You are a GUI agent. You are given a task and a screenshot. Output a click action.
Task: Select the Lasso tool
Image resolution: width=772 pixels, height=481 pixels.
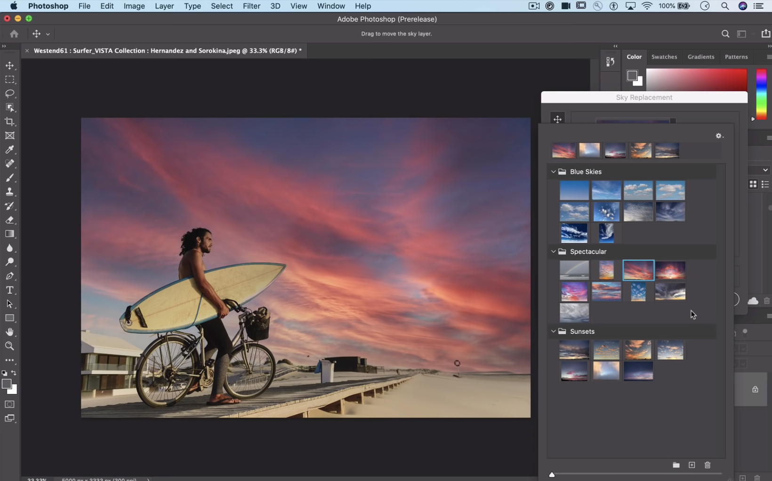[x=9, y=94]
